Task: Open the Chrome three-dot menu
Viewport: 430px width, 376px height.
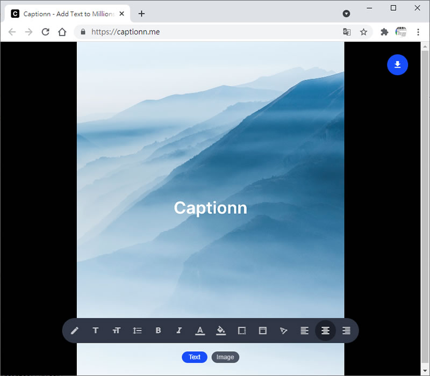Action: click(x=418, y=32)
